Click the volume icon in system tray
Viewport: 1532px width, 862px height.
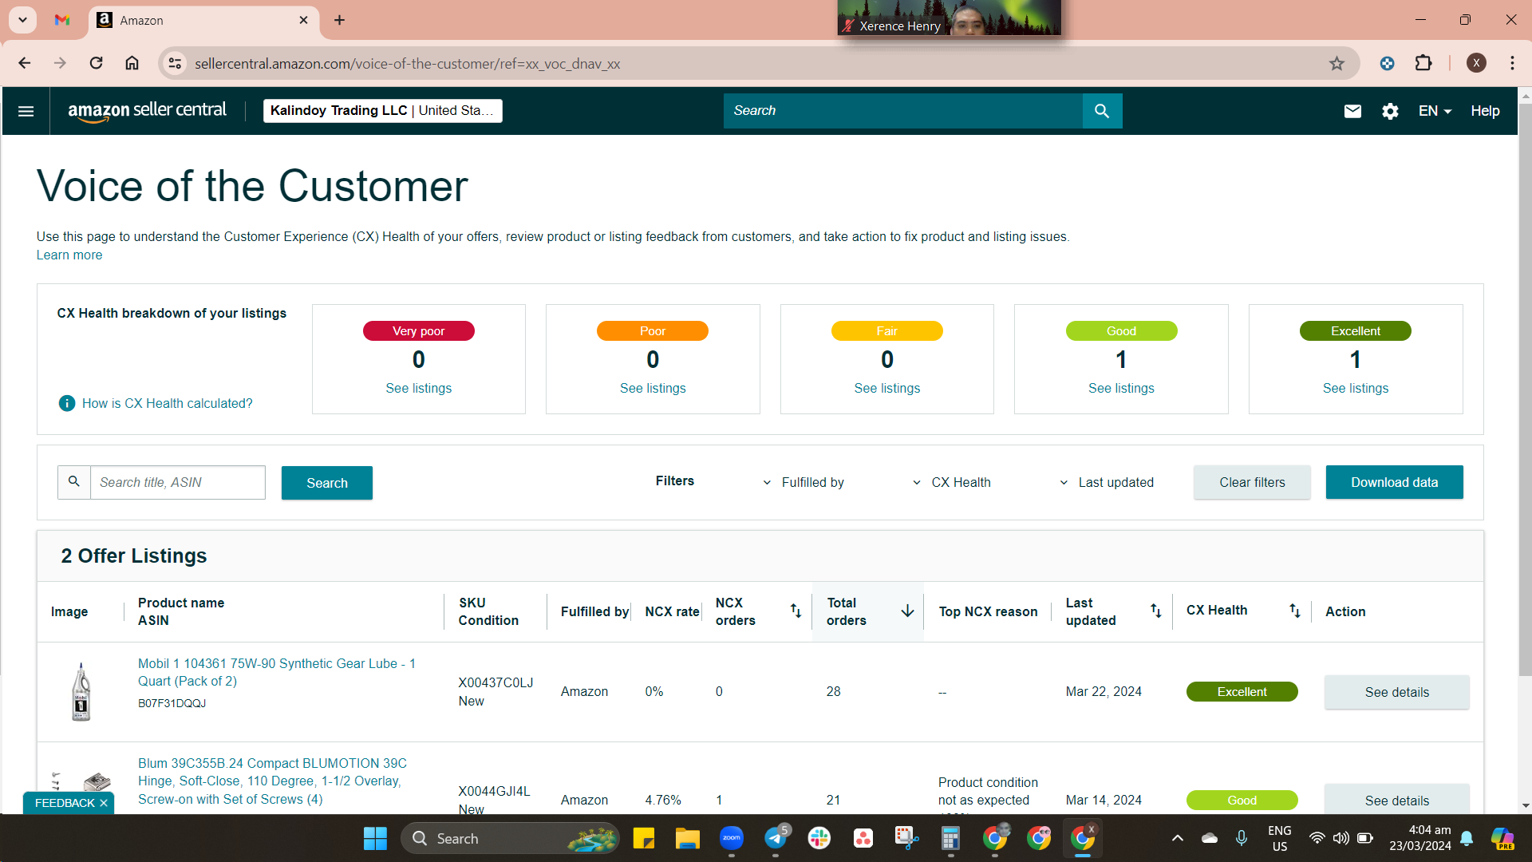(x=1340, y=838)
